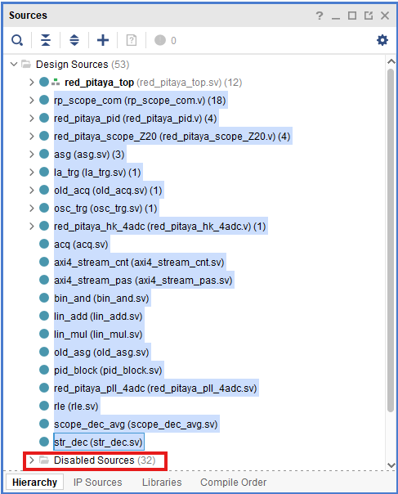Click the blue dot icon of acq
Image resolution: width=398 pixels, height=494 pixels.
tap(44, 244)
